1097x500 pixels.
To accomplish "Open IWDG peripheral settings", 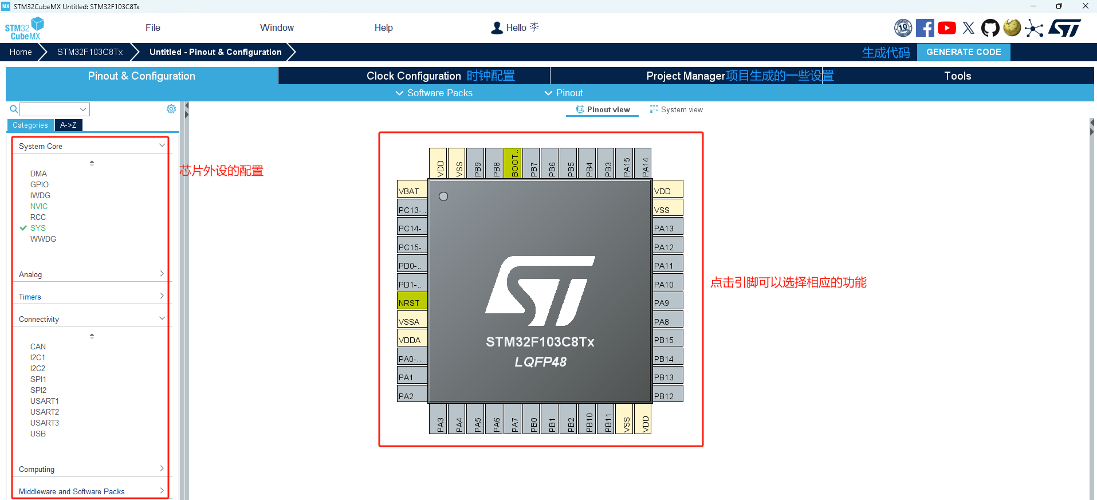I will 40,195.
